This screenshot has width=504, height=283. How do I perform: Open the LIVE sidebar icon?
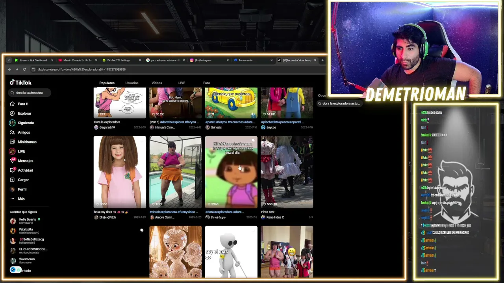12,151
